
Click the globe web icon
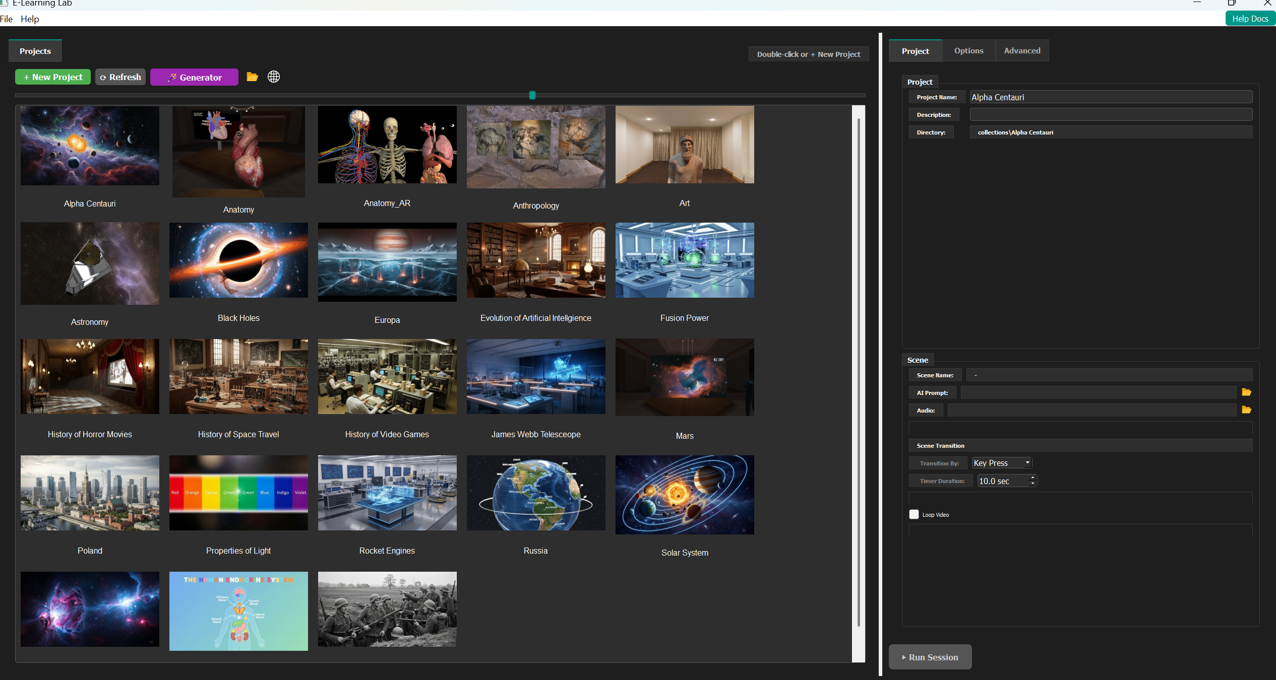pos(274,77)
